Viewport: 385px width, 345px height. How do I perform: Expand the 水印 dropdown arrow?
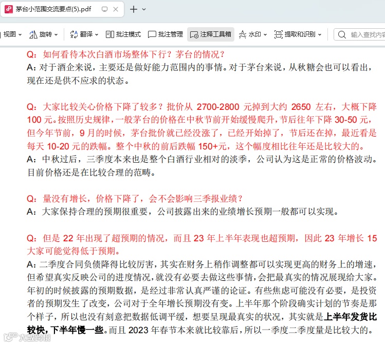(x=265, y=34)
